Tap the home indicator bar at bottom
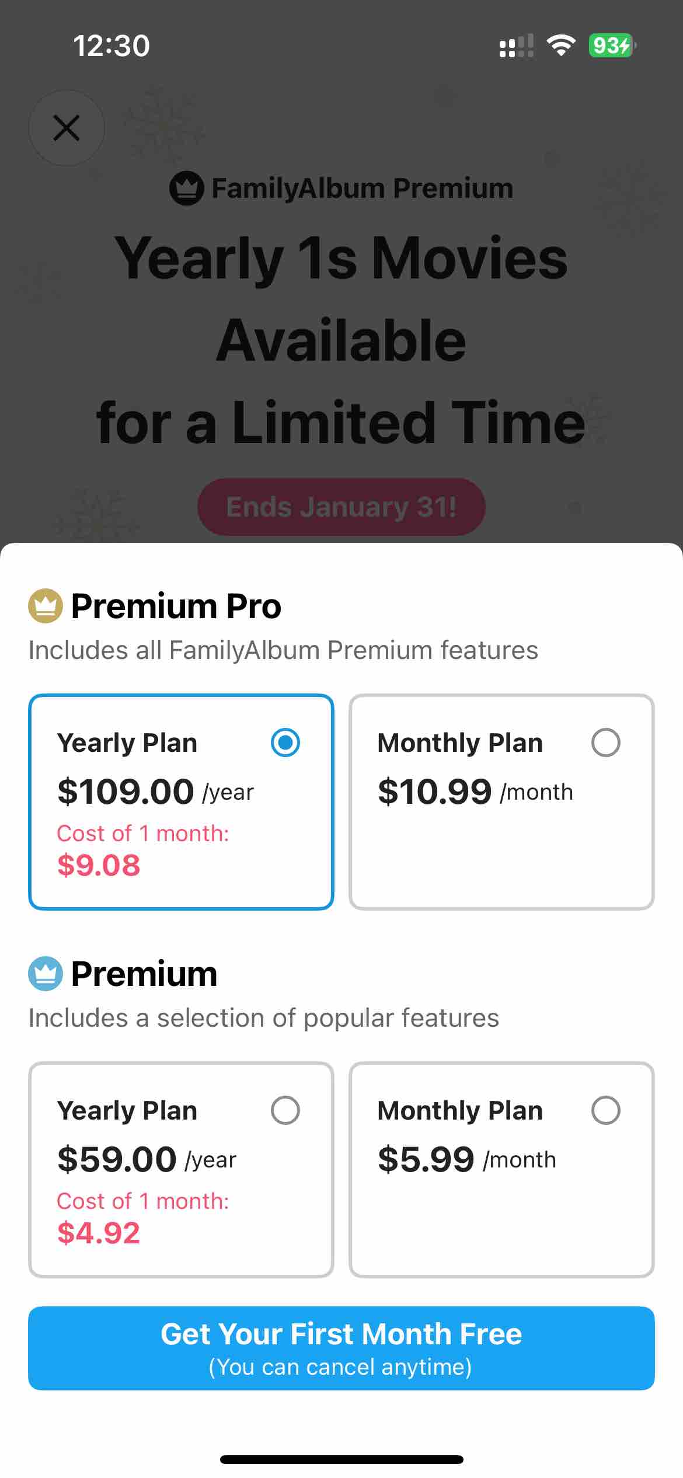Image resolution: width=683 pixels, height=1478 pixels. (341, 1459)
